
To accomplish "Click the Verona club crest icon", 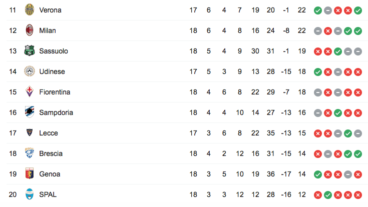I will point(30,10).
